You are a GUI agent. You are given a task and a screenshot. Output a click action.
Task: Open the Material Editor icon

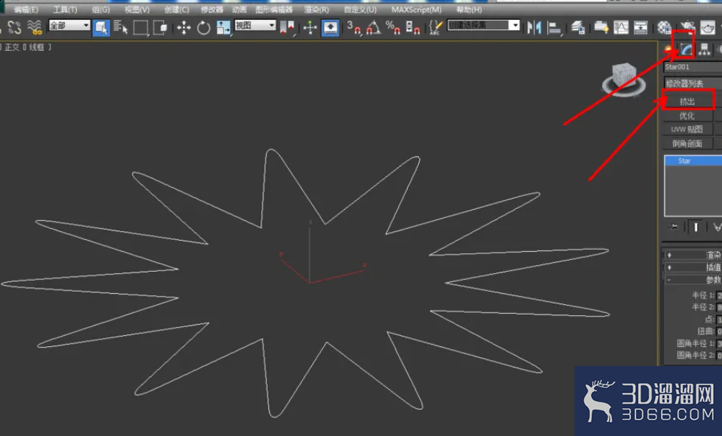tap(664, 27)
